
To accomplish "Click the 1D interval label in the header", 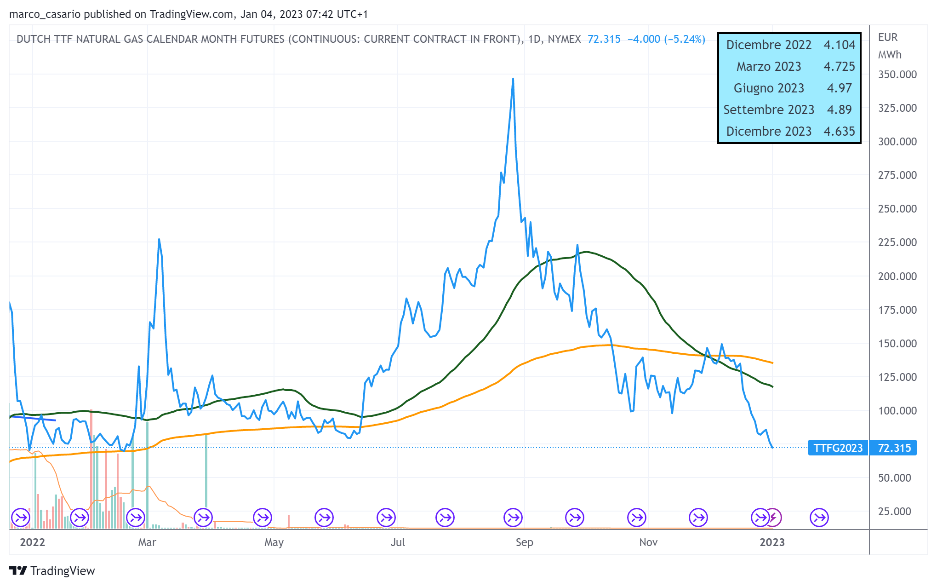I will [534, 39].
